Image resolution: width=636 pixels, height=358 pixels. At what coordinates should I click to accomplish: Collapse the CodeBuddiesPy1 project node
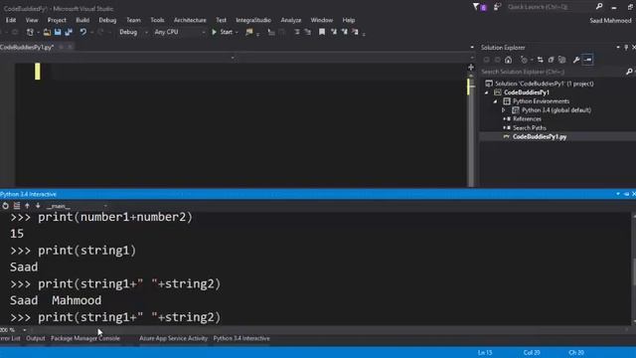[487, 92]
